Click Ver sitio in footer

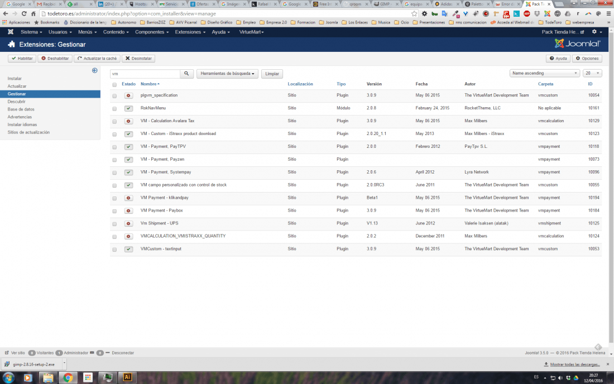[x=15, y=353]
